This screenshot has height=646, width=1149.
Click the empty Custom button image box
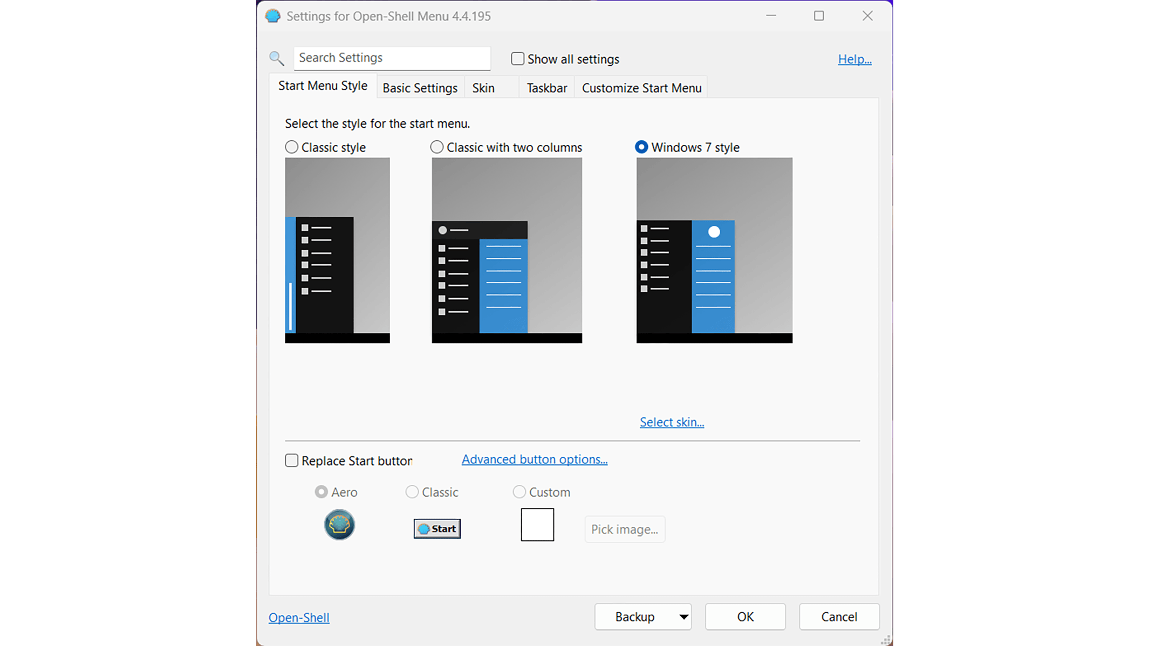click(537, 525)
